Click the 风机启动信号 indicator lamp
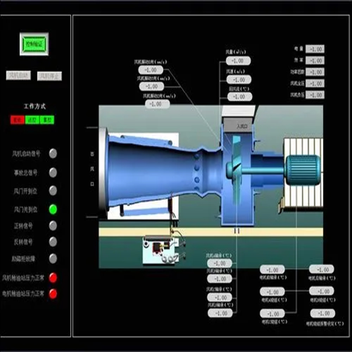Screen dimensions: 352x352 click(x=53, y=153)
